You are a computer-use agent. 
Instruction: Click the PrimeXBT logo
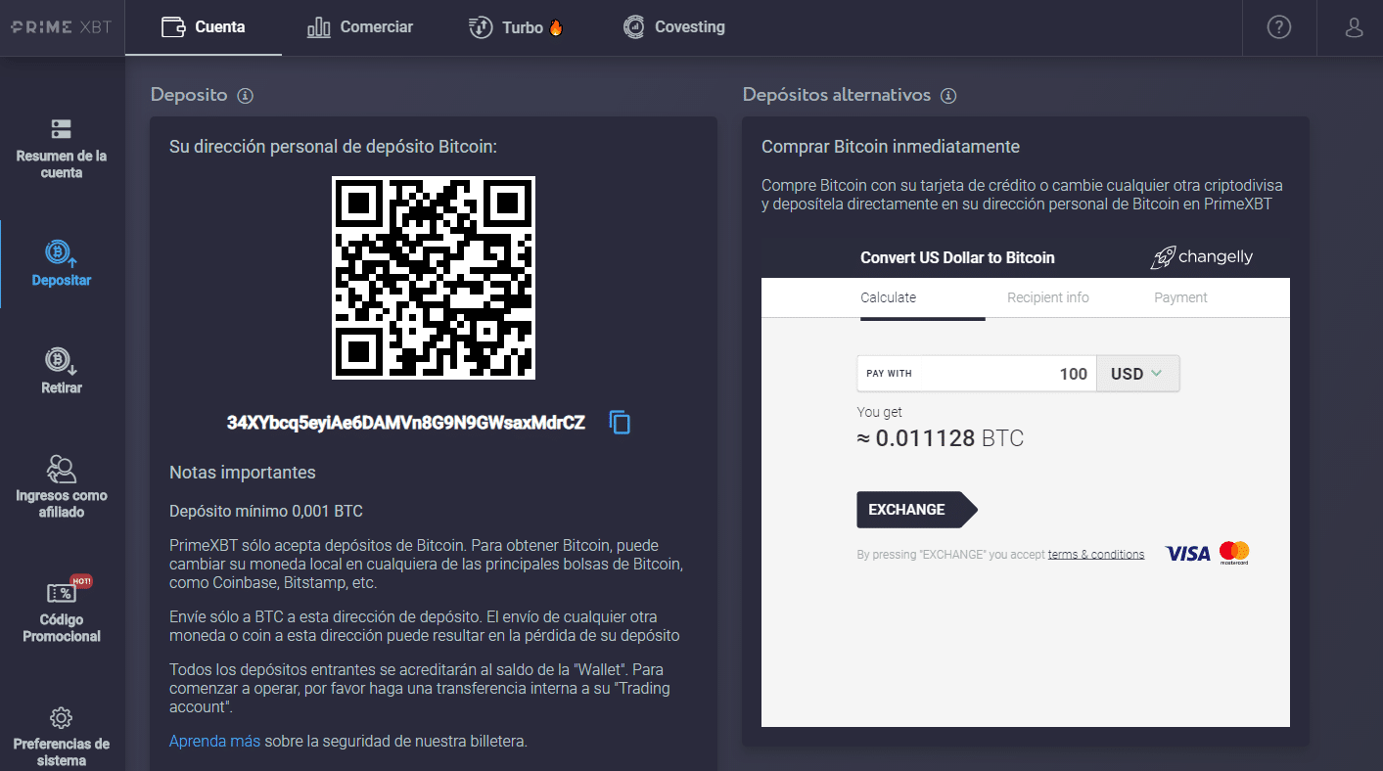coord(61,27)
